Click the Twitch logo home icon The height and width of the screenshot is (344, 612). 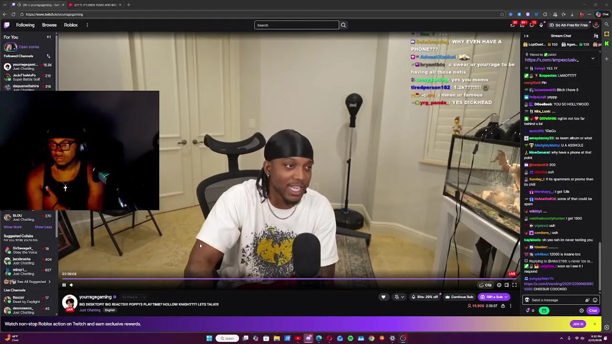[x=6, y=25]
